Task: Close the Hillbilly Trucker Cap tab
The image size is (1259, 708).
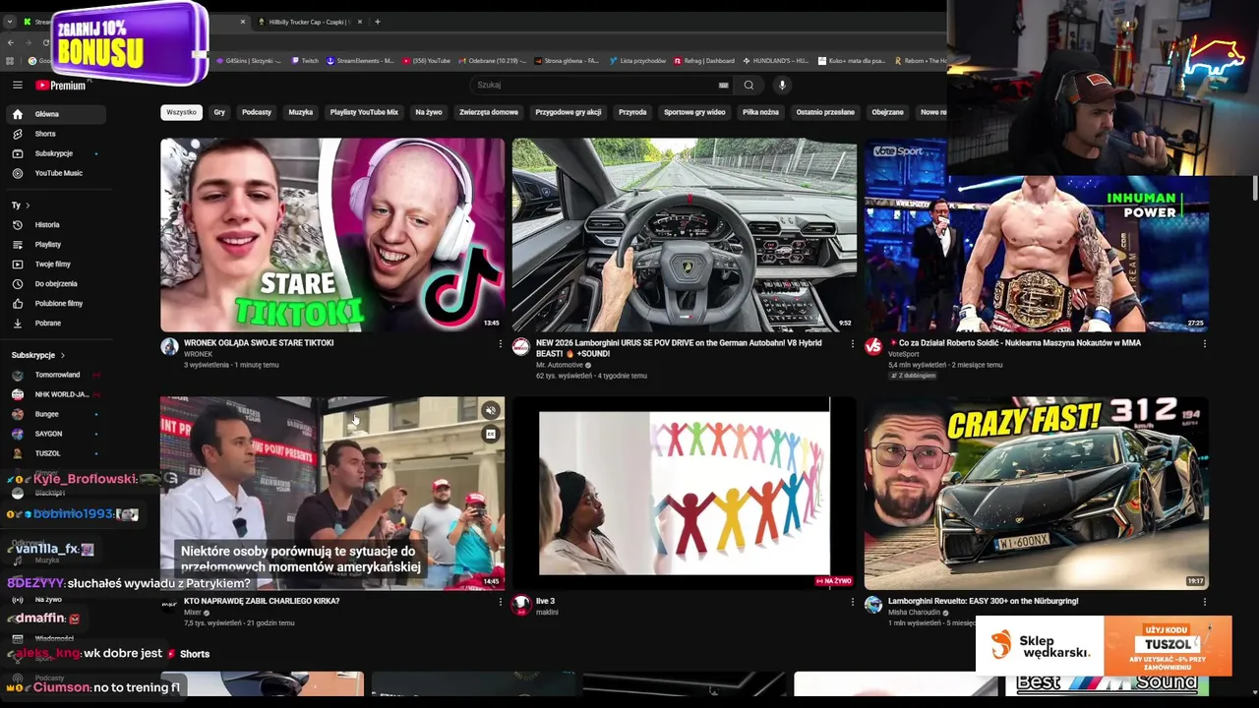Action: [x=360, y=22]
